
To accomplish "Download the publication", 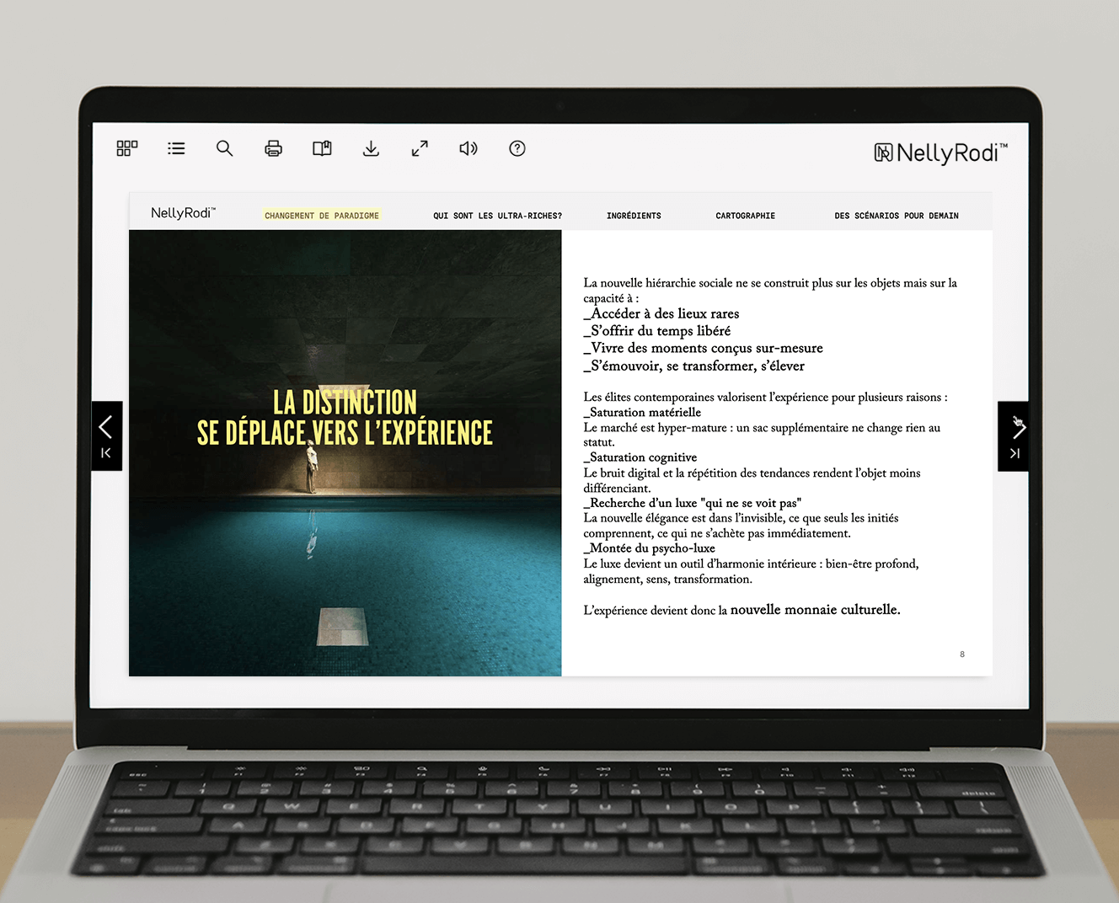I will pyautogui.click(x=371, y=148).
